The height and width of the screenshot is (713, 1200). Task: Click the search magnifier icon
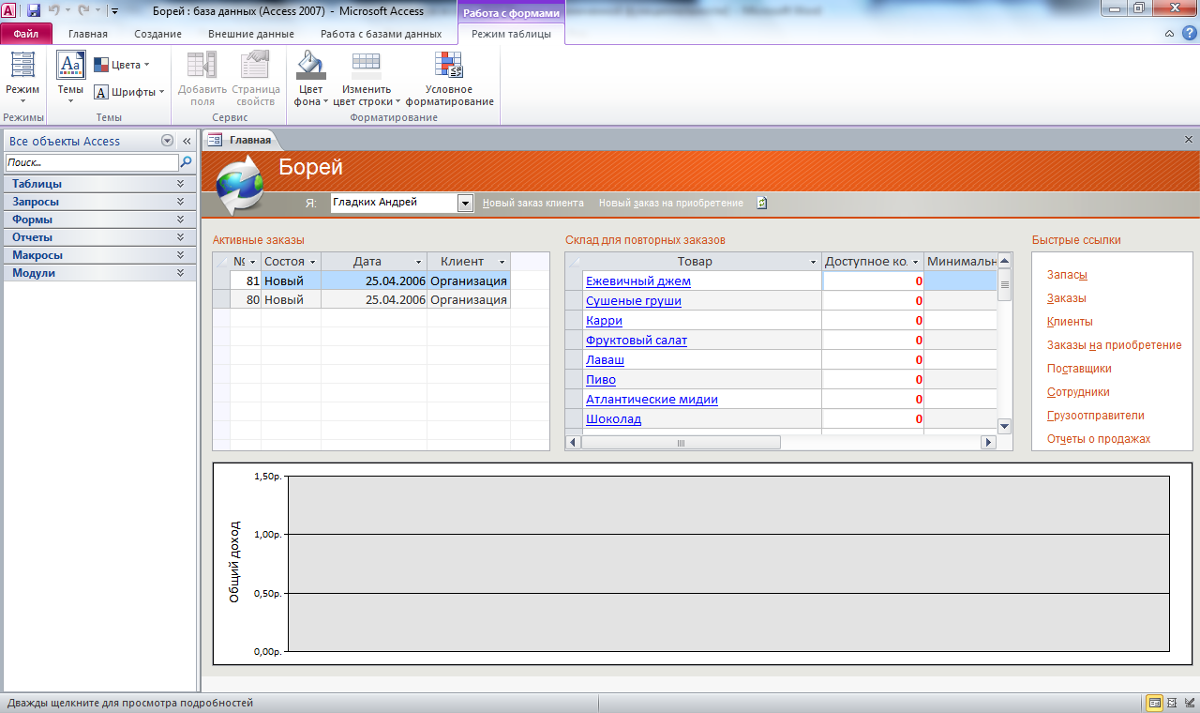coord(186,162)
